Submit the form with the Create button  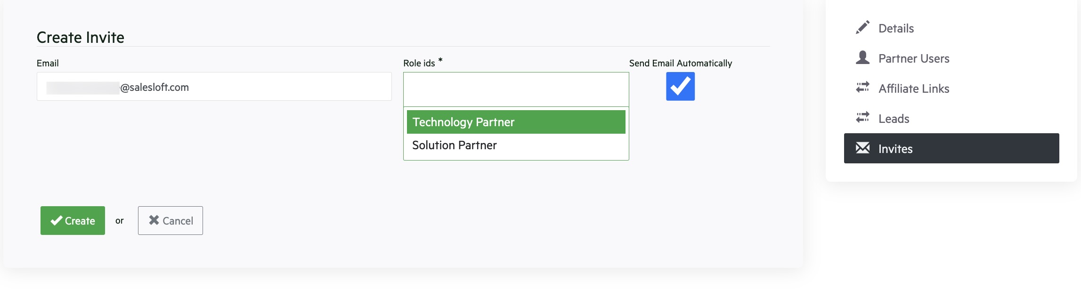click(73, 220)
